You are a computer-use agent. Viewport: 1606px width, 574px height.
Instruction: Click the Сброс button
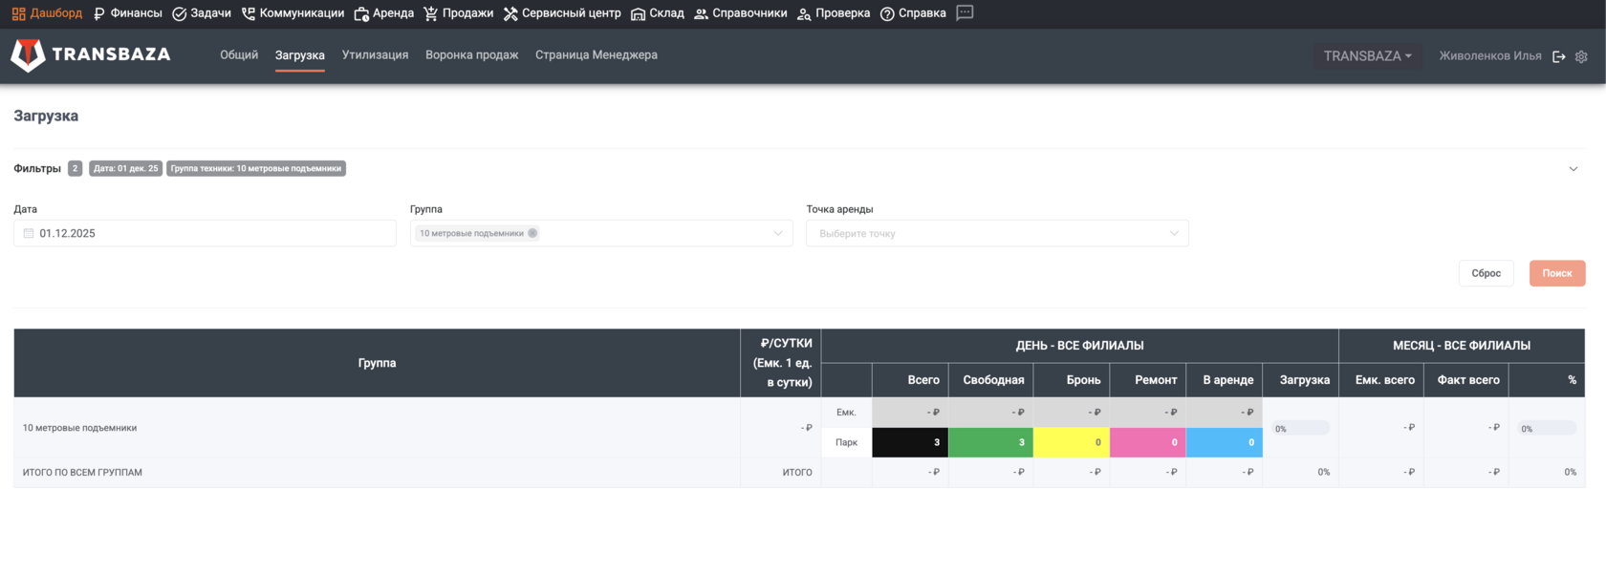[1486, 273]
